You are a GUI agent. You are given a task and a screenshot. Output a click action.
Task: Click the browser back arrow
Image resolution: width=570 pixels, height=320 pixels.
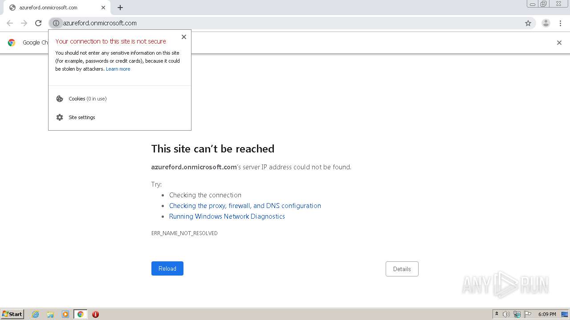pos(10,23)
